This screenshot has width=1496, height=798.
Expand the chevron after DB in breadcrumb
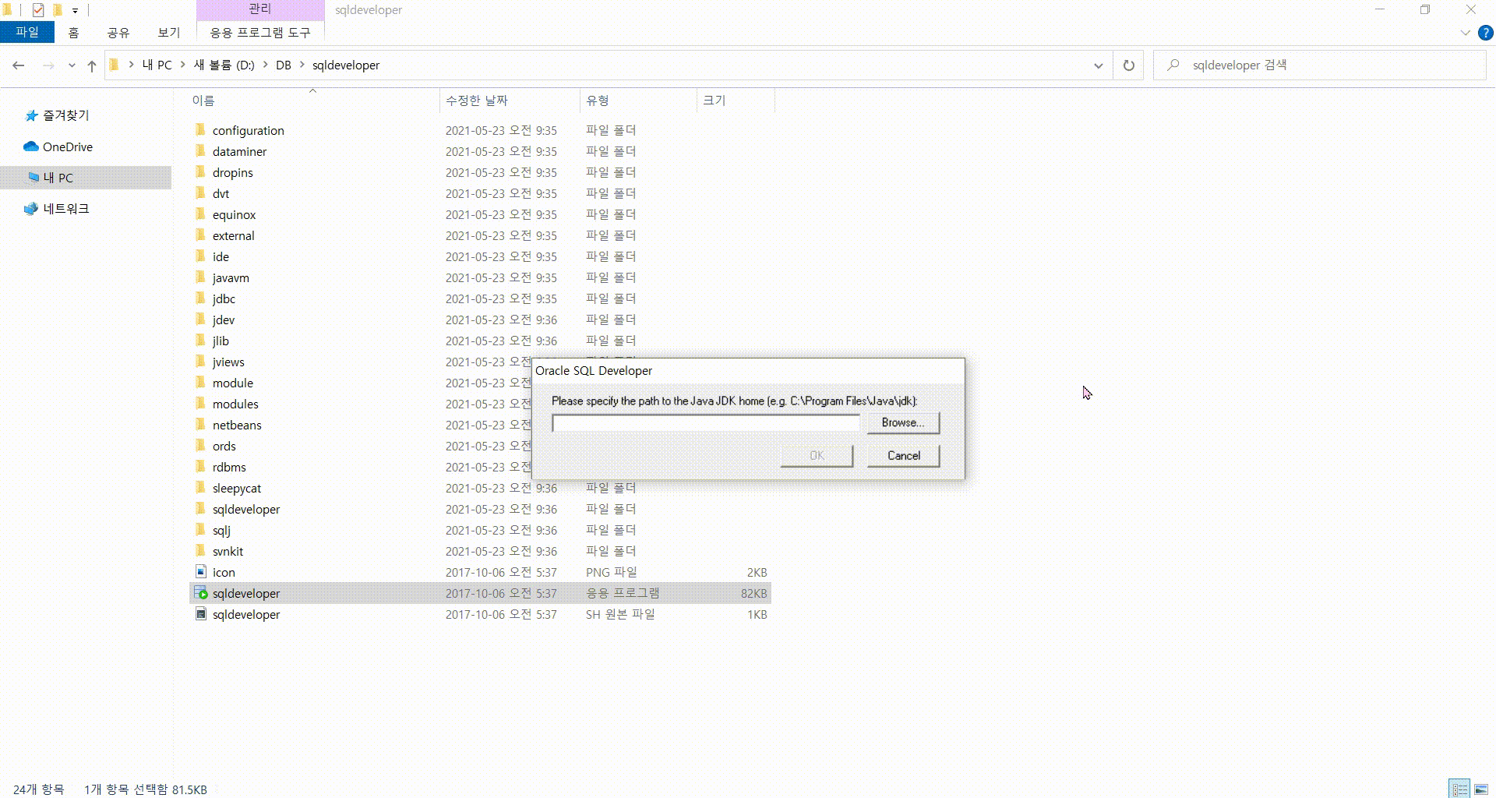point(302,65)
